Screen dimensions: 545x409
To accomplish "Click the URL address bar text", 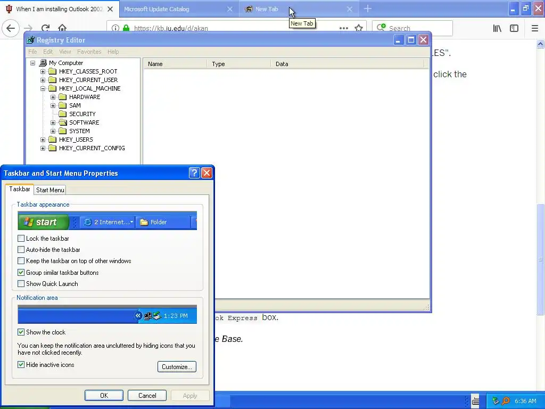I will 171,28.
